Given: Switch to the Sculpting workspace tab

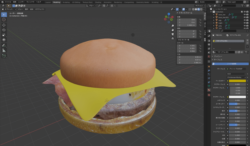Looking at the screenshot, I should 66,2.
